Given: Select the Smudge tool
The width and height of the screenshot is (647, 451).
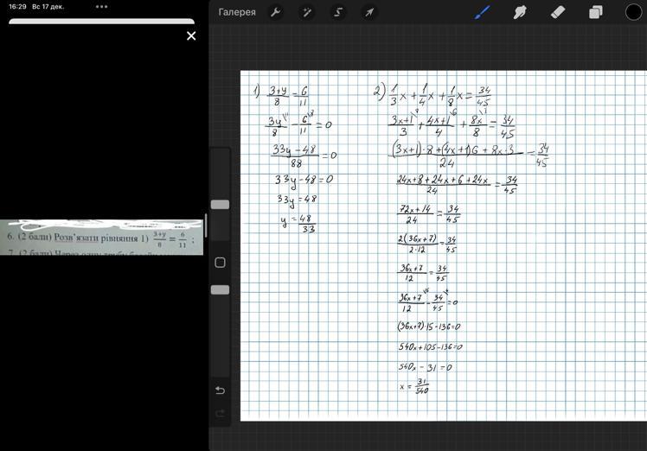Looking at the screenshot, I should [520, 12].
